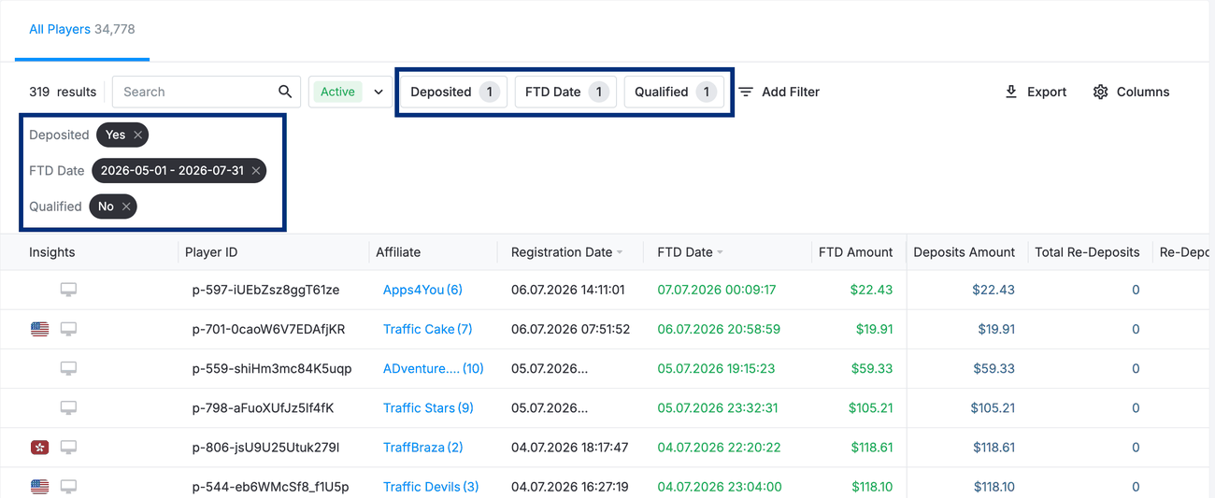The width and height of the screenshot is (1215, 498).
Task: Click the 319 results count text
Action: click(63, 92)
